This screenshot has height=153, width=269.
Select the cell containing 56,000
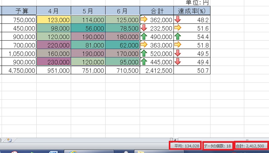coord(88,28)
